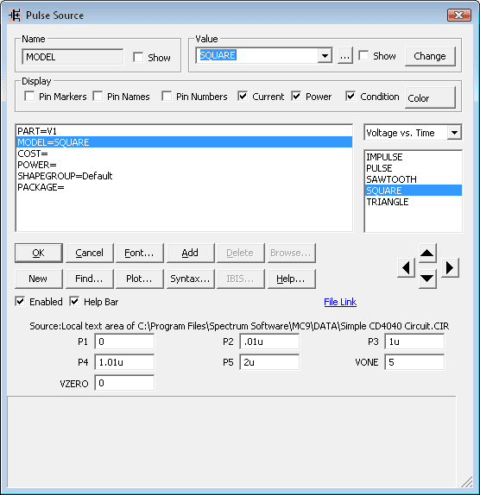The image size is (480, 495).
Task: Click the OK button
Action: click(39, 253)
